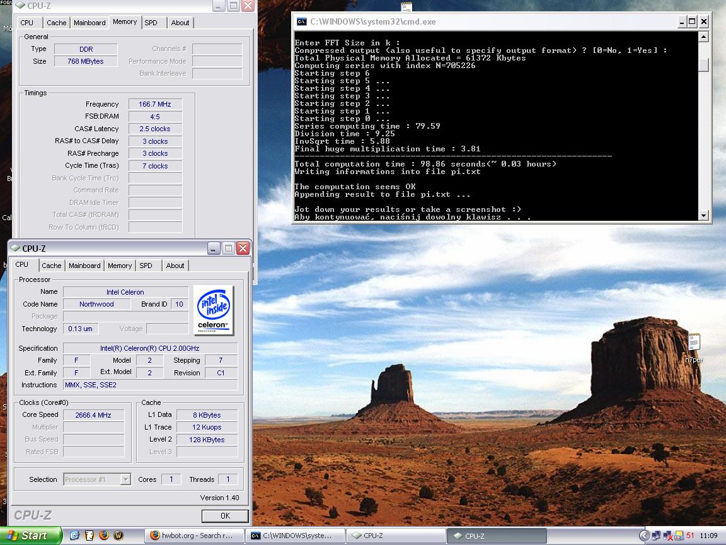Screen dimensions: 726x545
Task: Click the OK button in CPU-Z
Action: click(225, 516)
